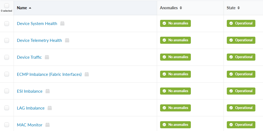Click the package icon next to MAC Monitor
263x131 pixels.
click(x=48, y=125)
